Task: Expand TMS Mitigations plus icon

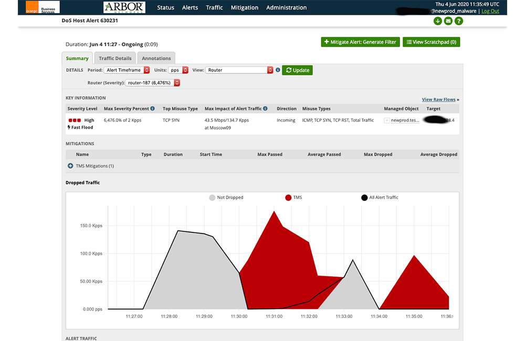Action: click(70, 166)
